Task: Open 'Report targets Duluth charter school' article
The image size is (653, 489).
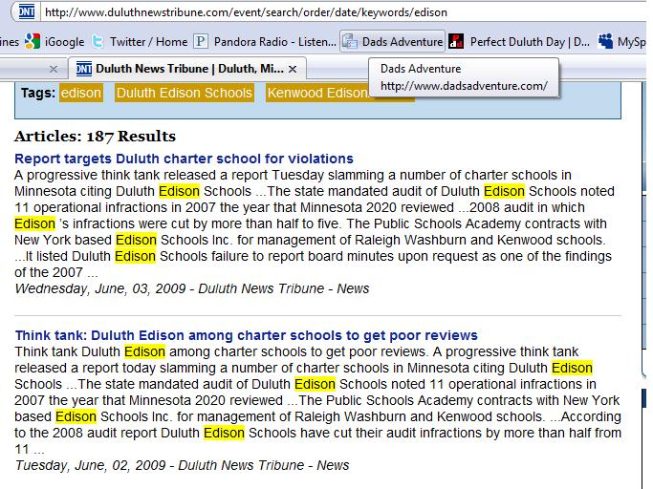Action: pyautogui.click(x=184, y=159)
